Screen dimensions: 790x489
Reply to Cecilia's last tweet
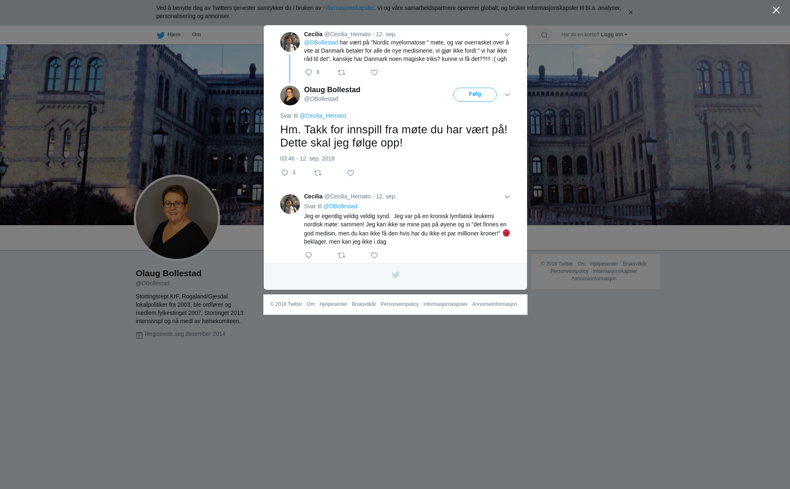[x=309, y=255]
